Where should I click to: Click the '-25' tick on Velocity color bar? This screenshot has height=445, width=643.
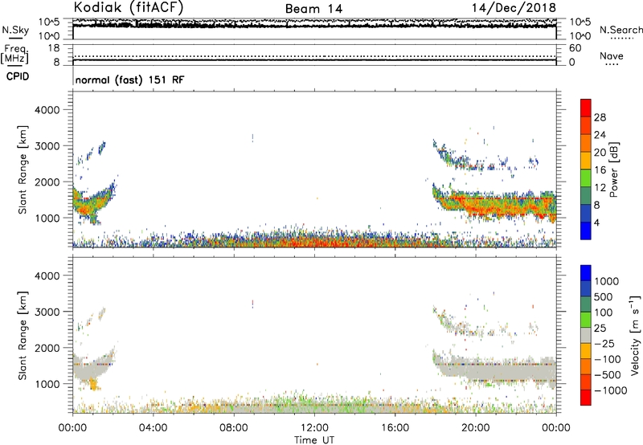click(x=604, y=343)
